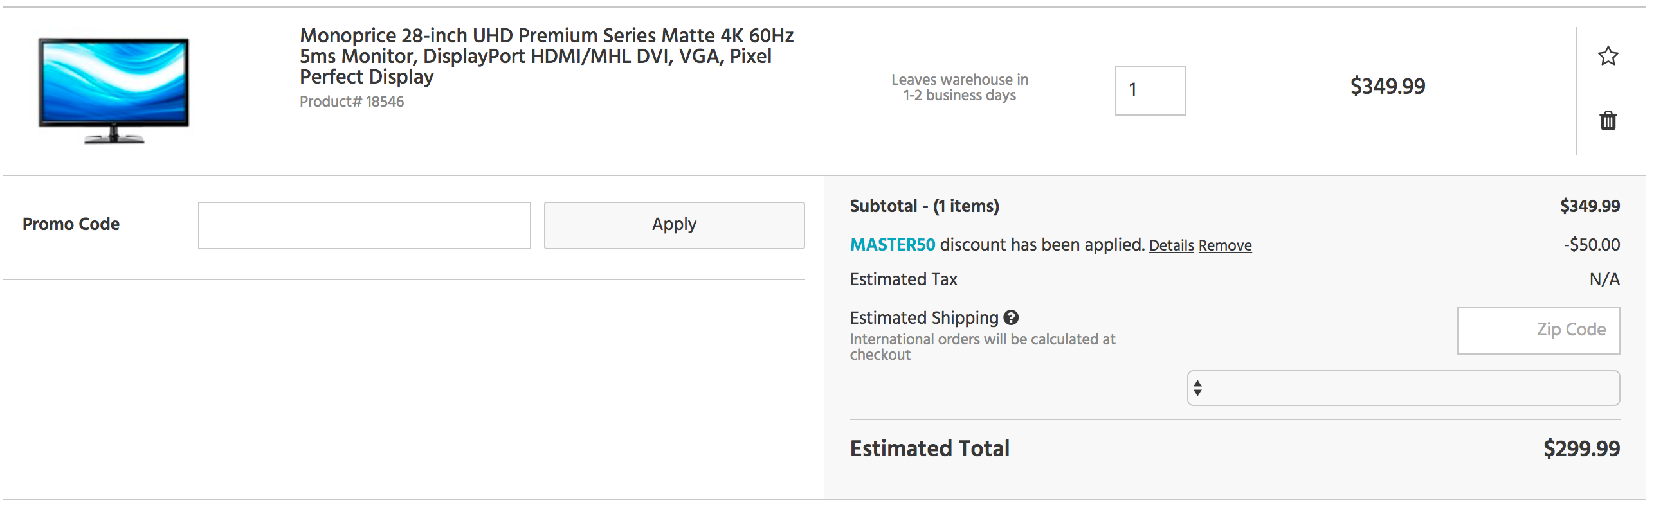Click the promo code input field

365,224
